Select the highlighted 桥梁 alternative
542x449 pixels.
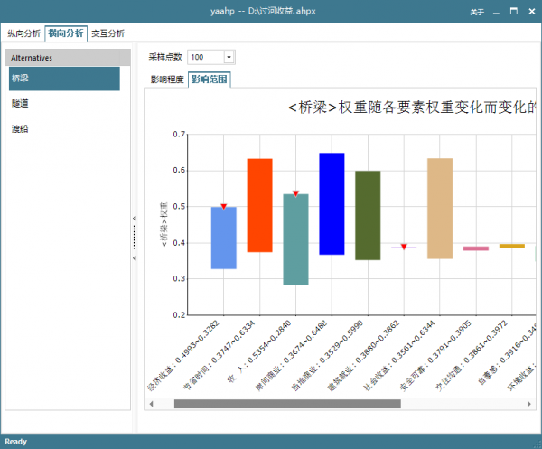pos(63,79)
